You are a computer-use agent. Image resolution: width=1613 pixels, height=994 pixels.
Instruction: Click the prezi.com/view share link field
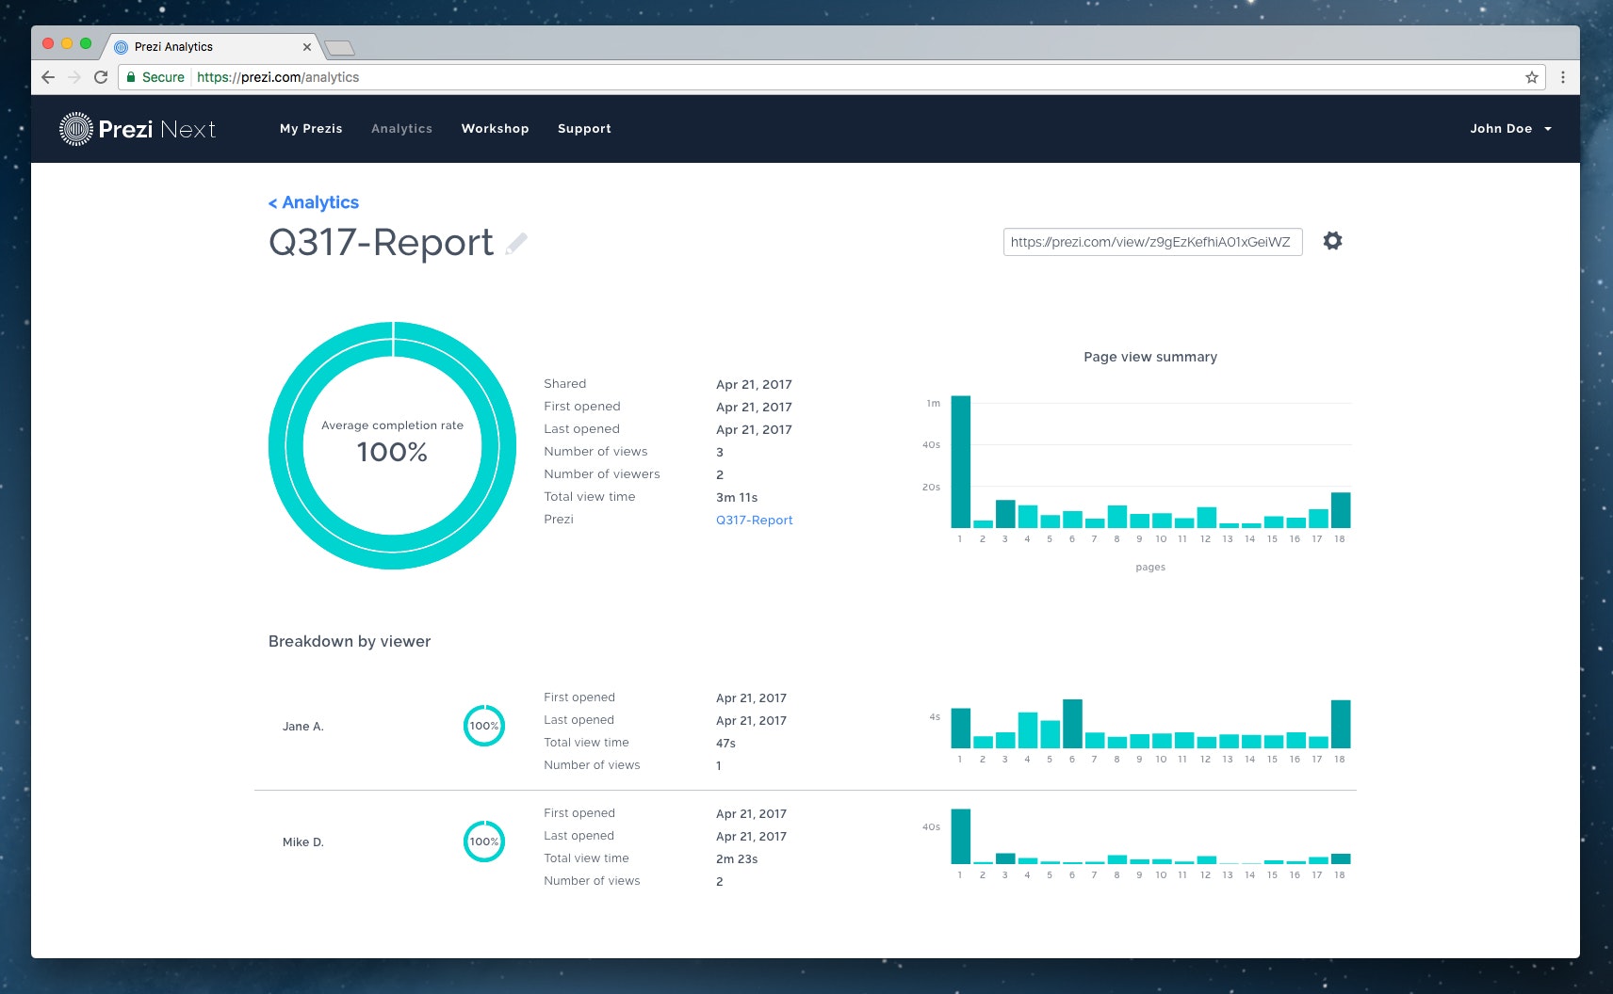click(1152, 242)
